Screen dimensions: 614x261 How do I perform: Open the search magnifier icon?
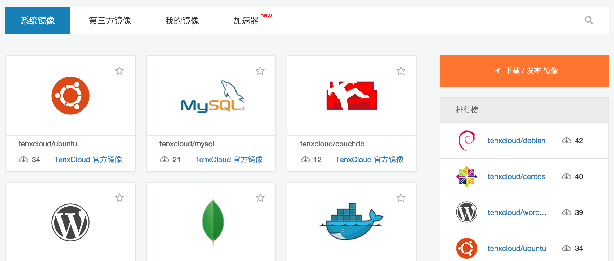pos(589,20)
